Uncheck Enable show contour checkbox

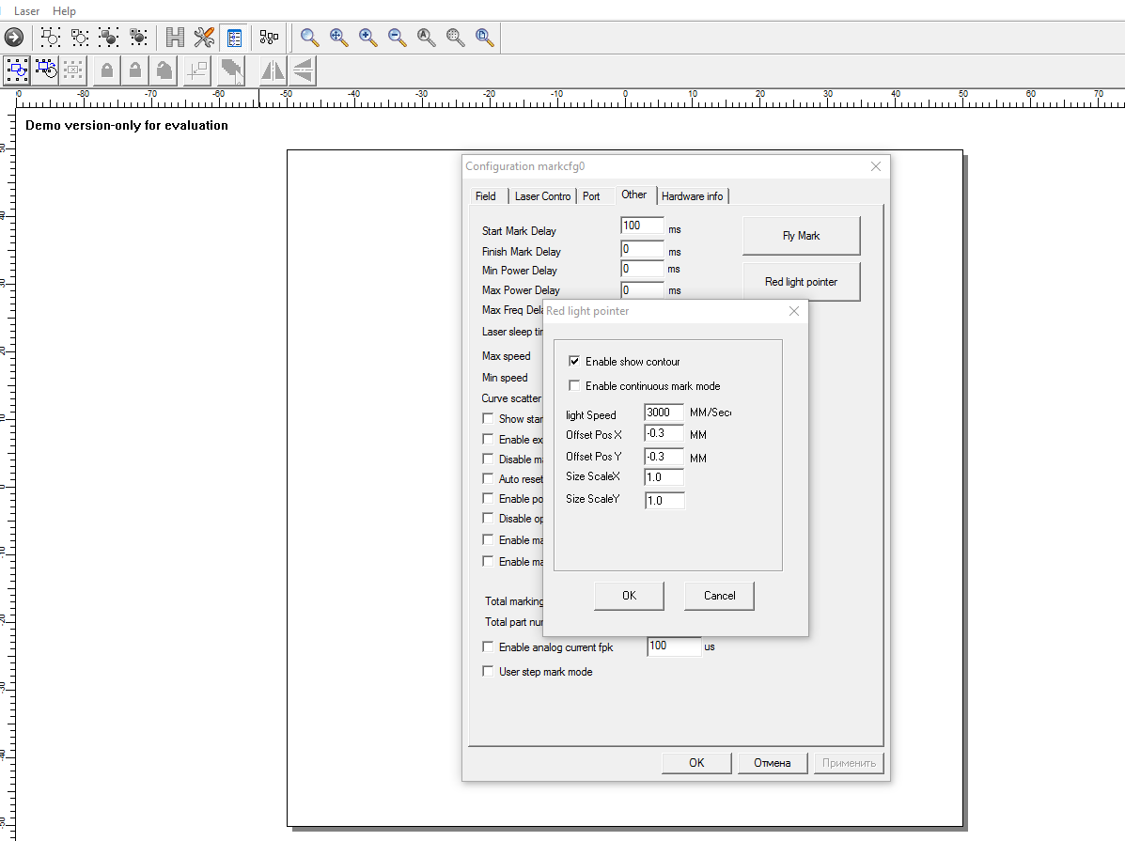click(x=574, y=362)
